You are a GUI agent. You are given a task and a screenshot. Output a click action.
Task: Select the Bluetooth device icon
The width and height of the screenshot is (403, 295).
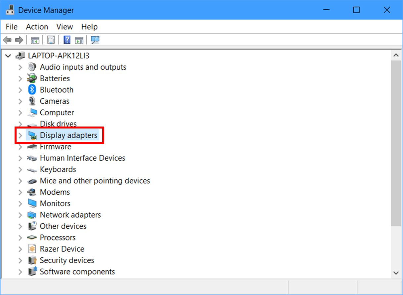coord(31,90)
